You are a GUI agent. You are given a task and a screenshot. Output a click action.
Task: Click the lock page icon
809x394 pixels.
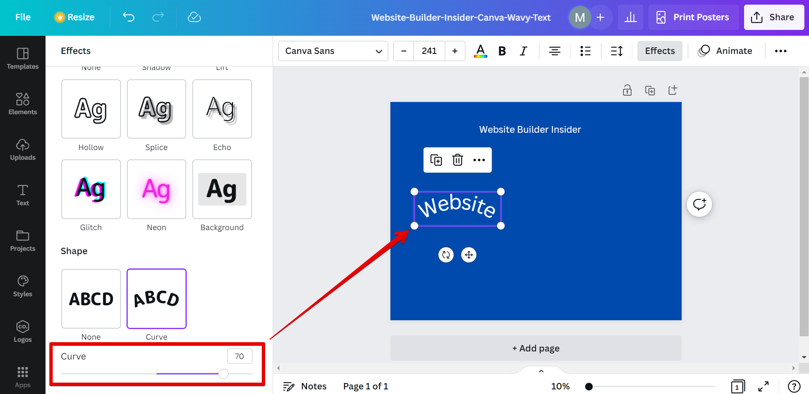pyautogui.click(x=627, y=90)
